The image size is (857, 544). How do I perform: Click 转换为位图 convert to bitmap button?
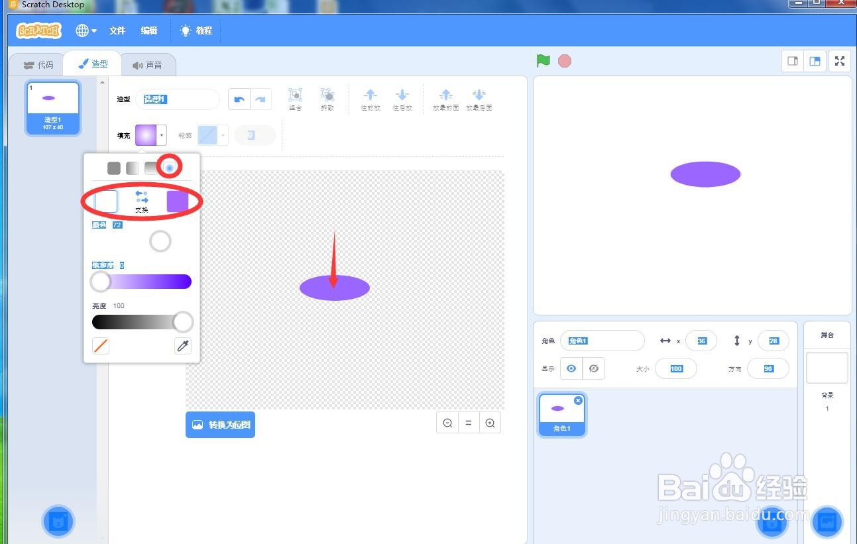click(220, 425)
